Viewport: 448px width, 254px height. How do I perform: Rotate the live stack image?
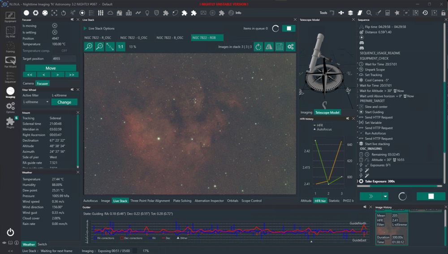click(258, 47)
